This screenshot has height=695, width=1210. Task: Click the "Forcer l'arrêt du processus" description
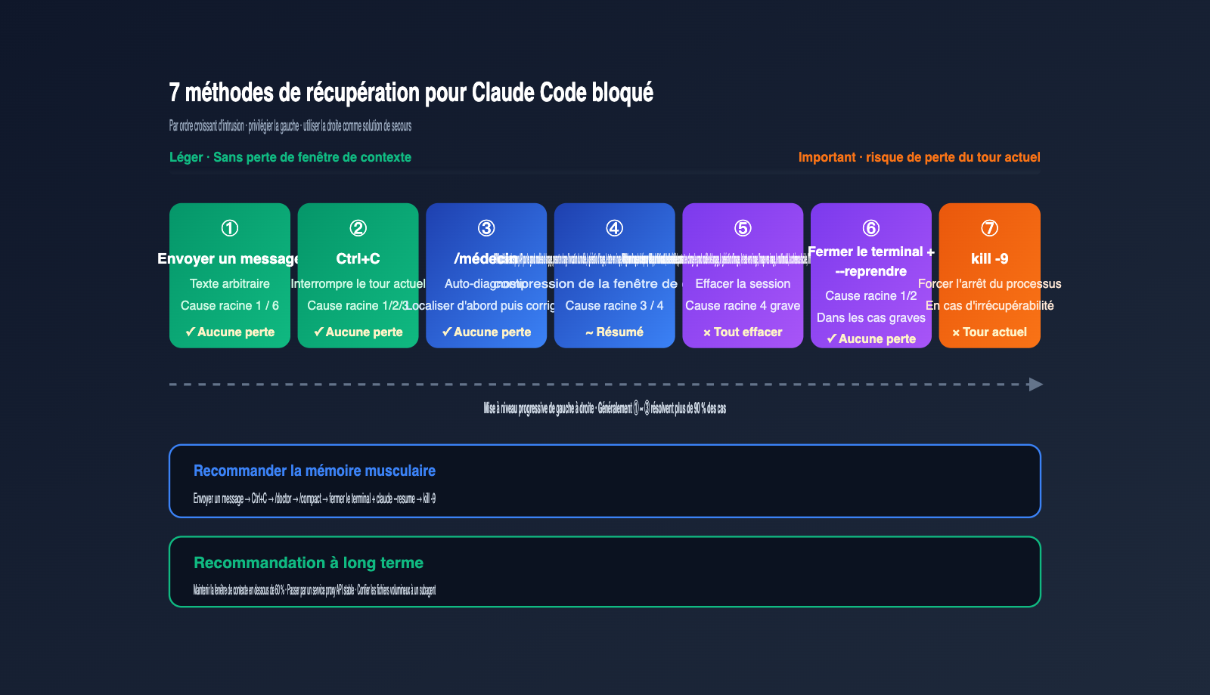pyautogui.click(x=990, y=283)
